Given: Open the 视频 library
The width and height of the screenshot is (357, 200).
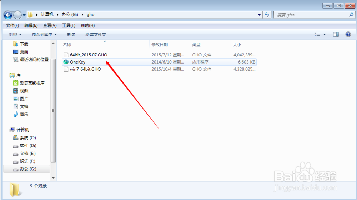Looking at the screenshot, I should click(x=24, y=91).
